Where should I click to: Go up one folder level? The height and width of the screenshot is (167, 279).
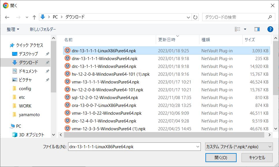coord(34,17)
